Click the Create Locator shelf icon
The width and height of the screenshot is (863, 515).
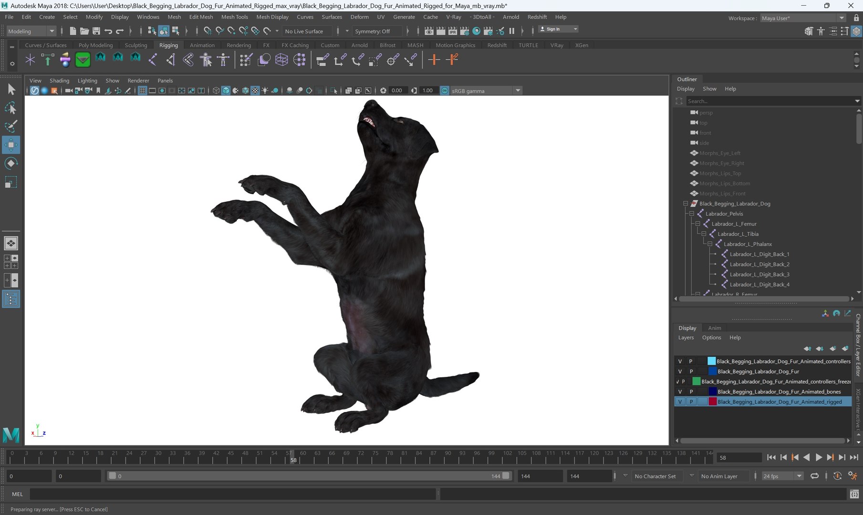(x=30, y=60)
